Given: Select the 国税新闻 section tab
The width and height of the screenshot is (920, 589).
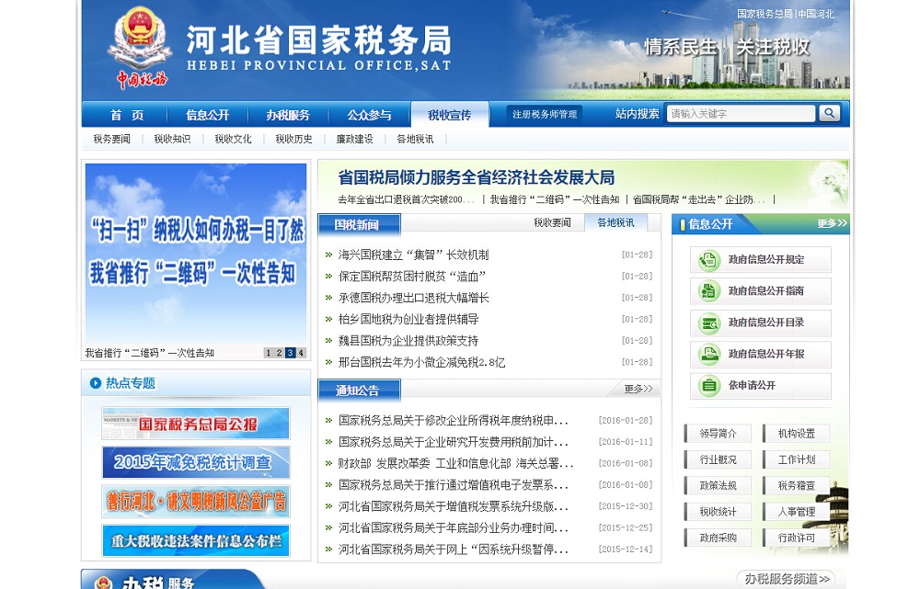Looking at the screenshot, I should 359,224.
